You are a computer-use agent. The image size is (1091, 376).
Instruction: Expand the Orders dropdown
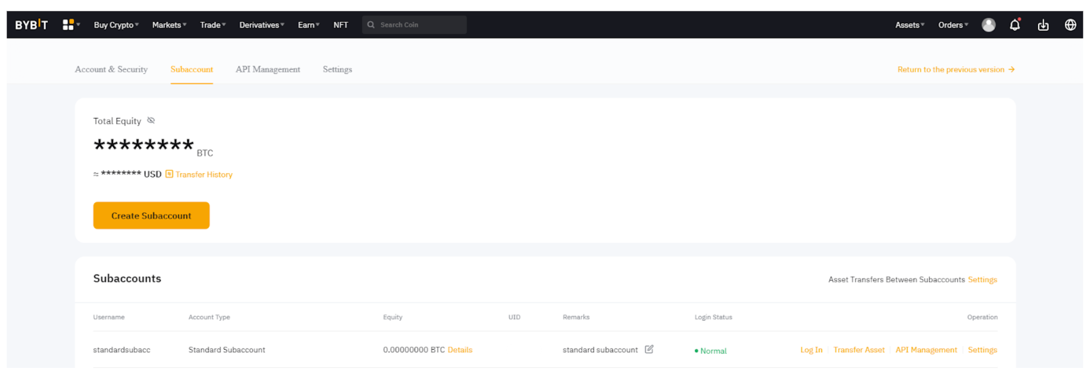pyautogui.click(x=953, y=25)
